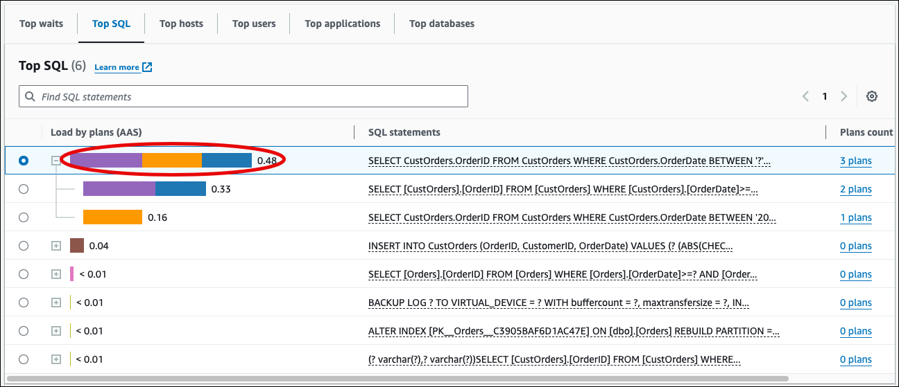Screen dimensions: 899x387
Task: Open table preferences gear icon
Action: pos(872,97)
